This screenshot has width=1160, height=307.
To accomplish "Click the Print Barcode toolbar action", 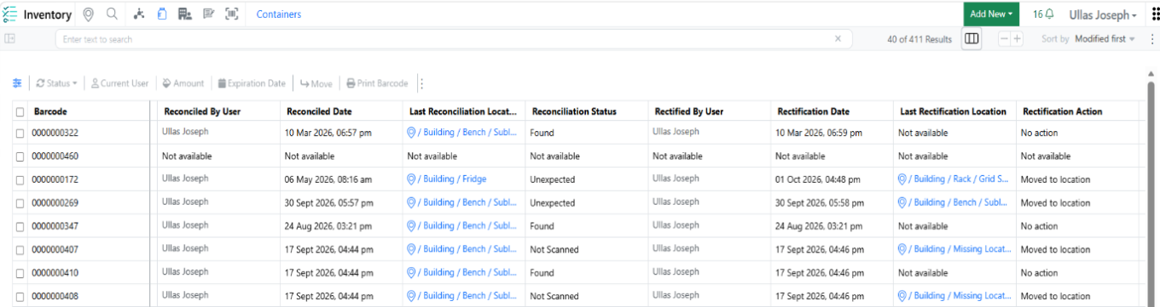I will click(x=377, y=83).
